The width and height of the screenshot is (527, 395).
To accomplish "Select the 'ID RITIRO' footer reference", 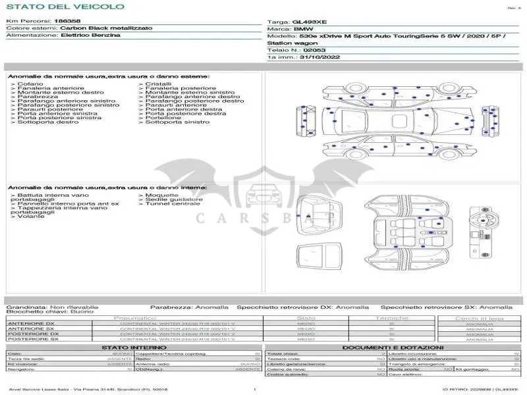I will click(x=480, y=390).
